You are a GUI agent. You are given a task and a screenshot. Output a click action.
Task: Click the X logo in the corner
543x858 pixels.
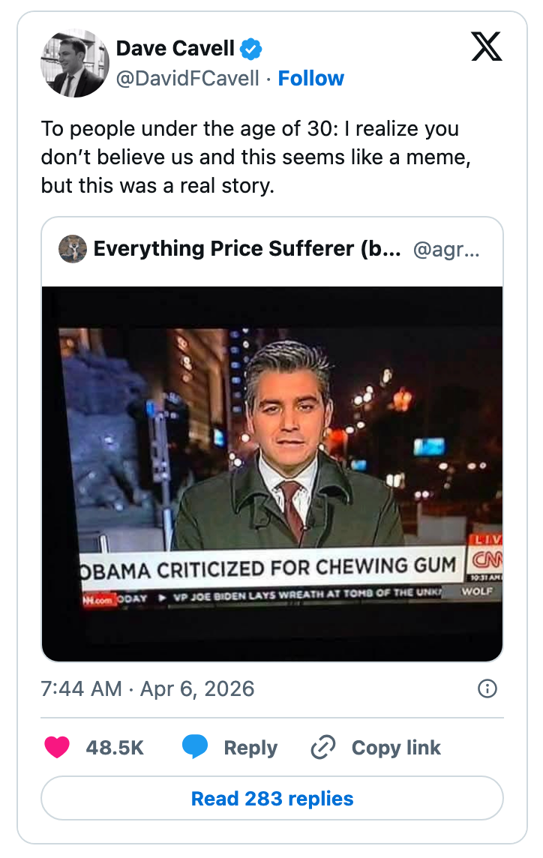[x=487, y=47]
